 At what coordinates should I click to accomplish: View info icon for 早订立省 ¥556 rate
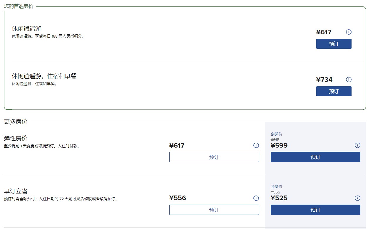256,198
